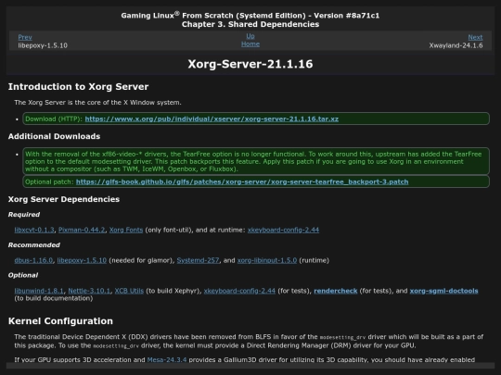This screenshot has width=501, height=375.
Task: Open the libunwind-1.8.1 link
Action: tap(39, 291)
